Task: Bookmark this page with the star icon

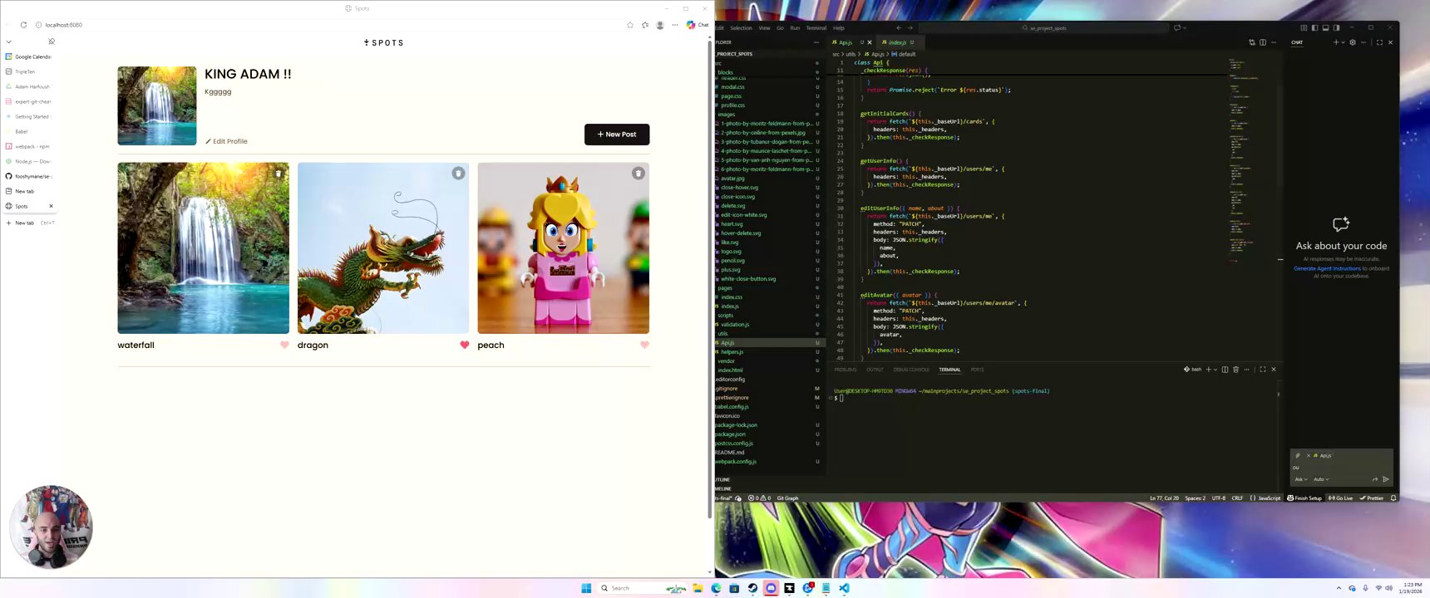Action: click(x=630, y=25)
